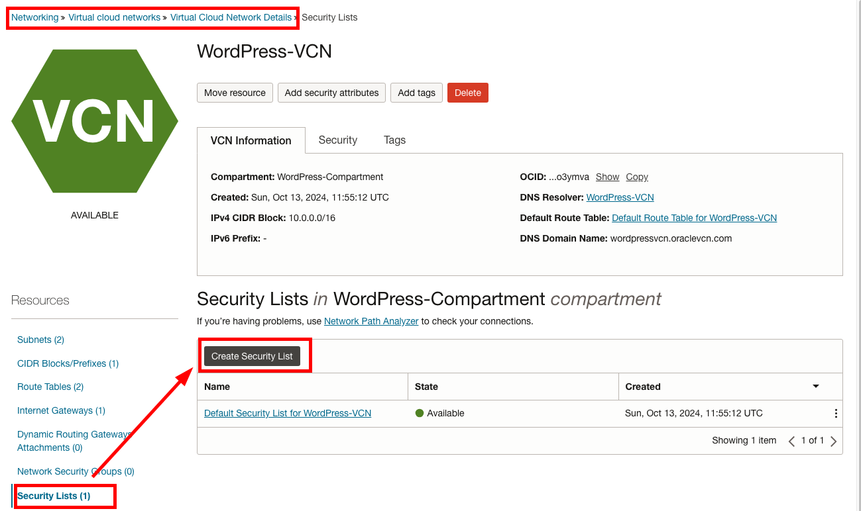Select Subnets (2) in Resources
861x511 pixels.
(40, 340)
